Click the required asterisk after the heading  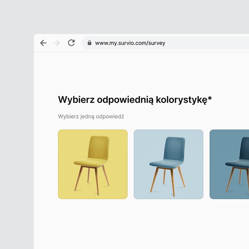pos(210,98)
